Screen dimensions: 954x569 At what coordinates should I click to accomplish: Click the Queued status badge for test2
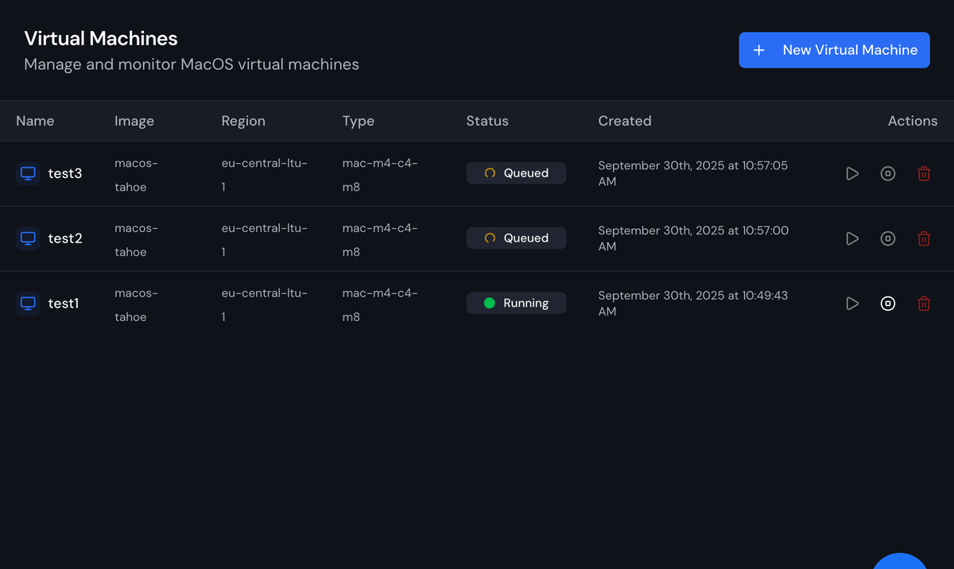pos(516,238)
